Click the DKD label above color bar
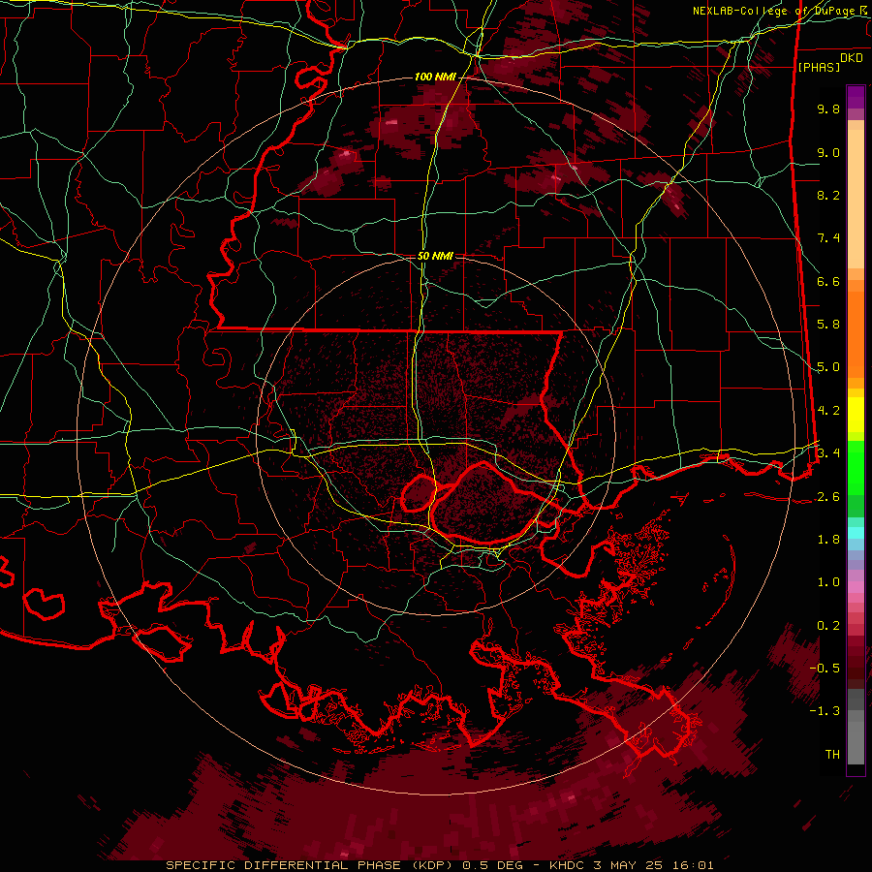 click(x=852, y=58)
